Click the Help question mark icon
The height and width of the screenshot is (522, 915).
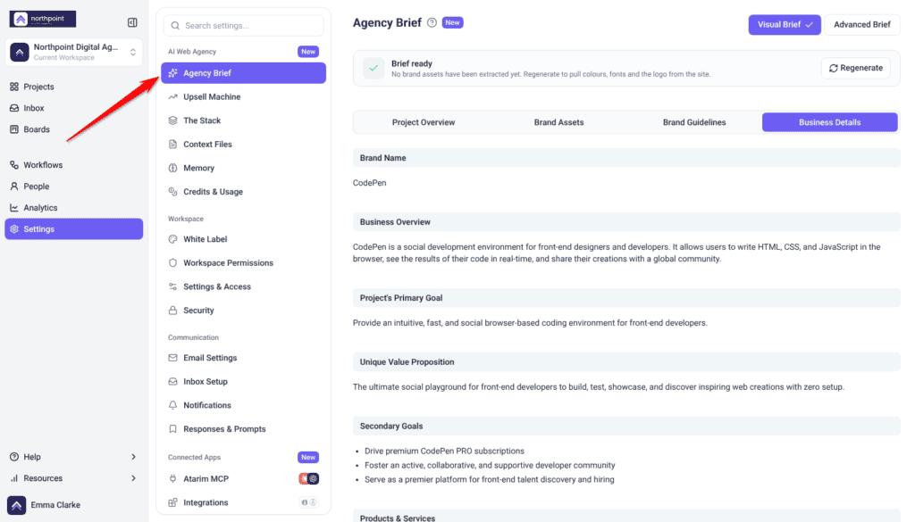click(x=14, y=457)
